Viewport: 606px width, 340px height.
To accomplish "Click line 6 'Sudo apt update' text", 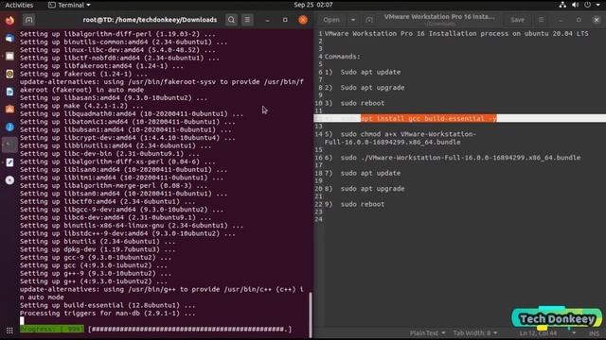I will pos(370,72).
